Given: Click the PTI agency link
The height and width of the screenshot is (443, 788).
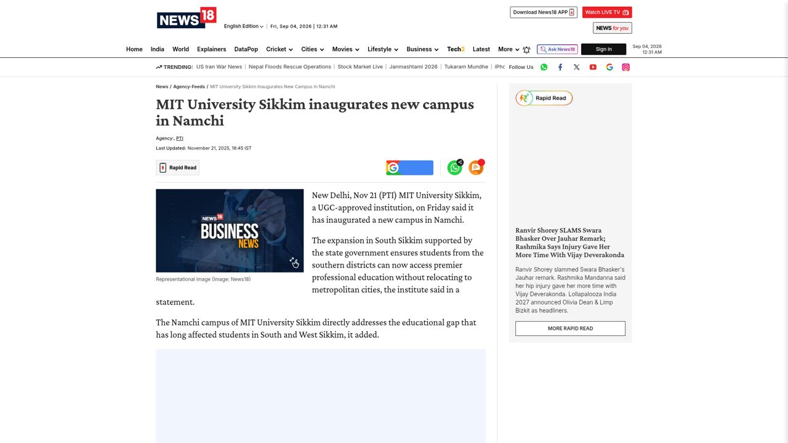Looking at the screenshot, I should click(x=180, y=138).
